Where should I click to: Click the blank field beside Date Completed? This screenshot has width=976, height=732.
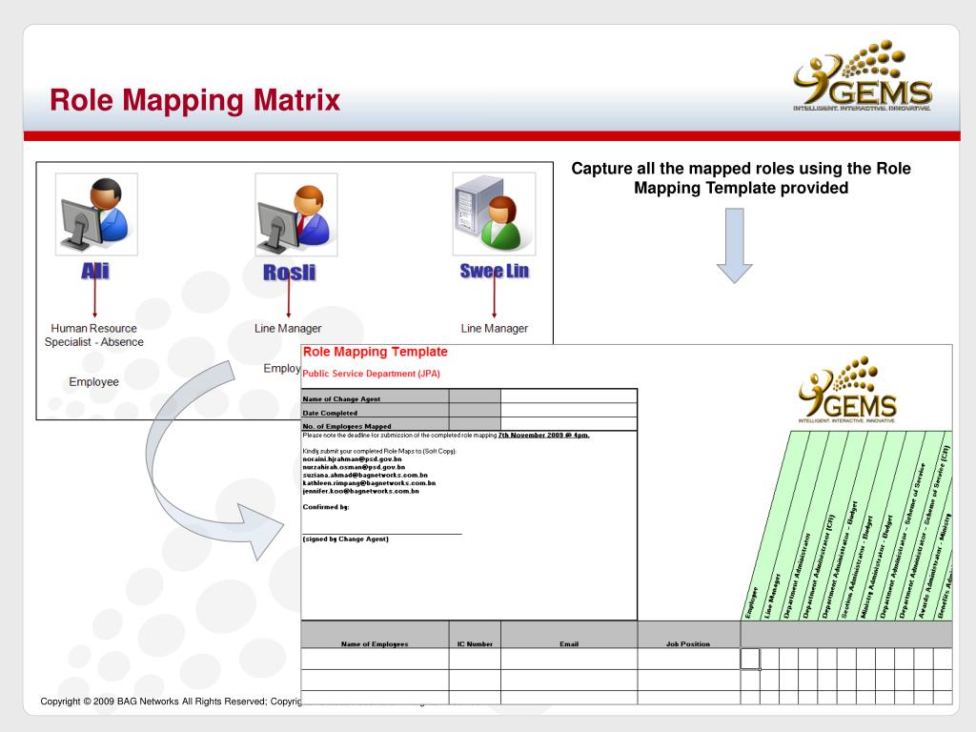pyautogui.click(x=568, y=410)
